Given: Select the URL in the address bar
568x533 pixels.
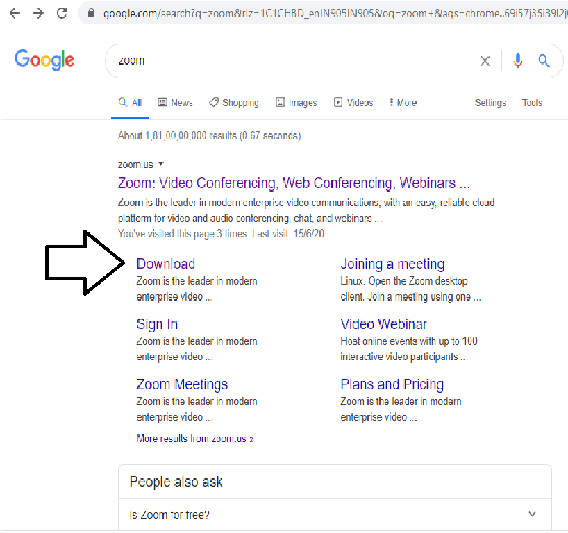Looking at the screenshot, I should [x=335, y=13].
